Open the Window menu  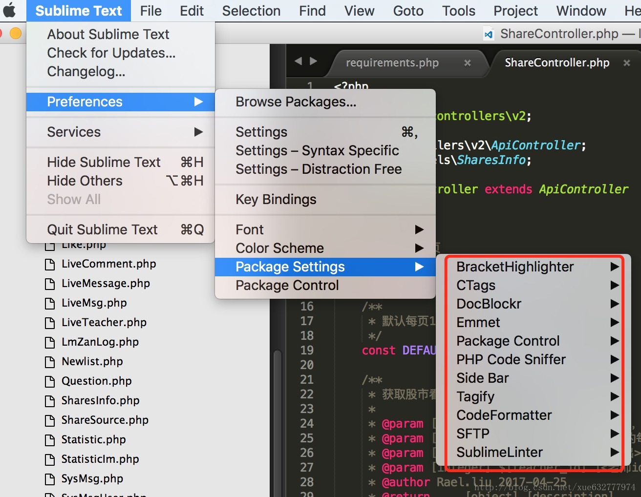click(581, 11)
